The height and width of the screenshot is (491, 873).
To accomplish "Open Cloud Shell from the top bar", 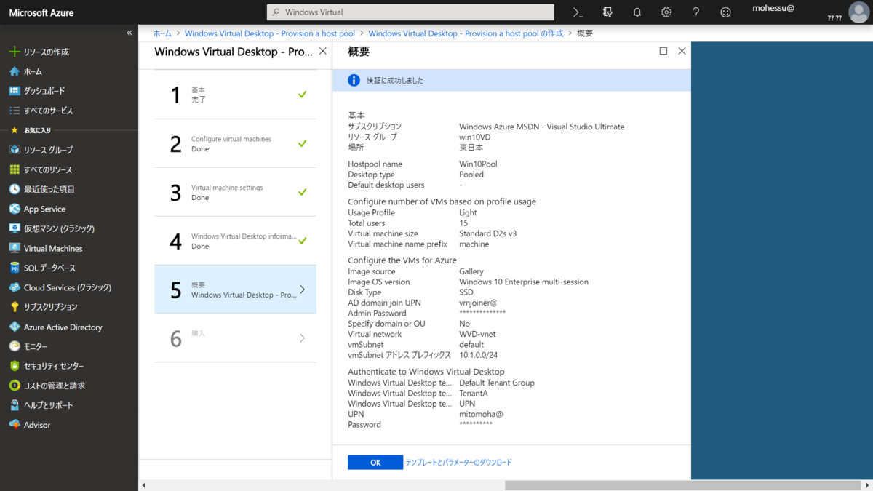I will tap(578, 12).
